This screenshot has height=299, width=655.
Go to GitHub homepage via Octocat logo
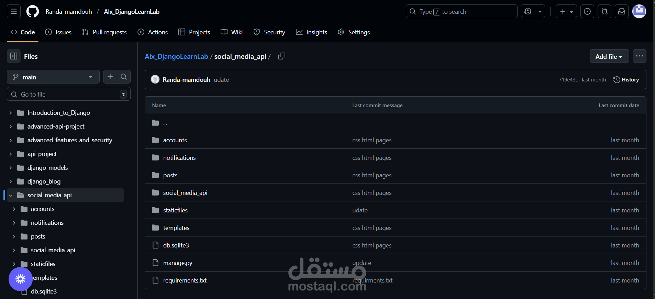(x=33, y=12)
